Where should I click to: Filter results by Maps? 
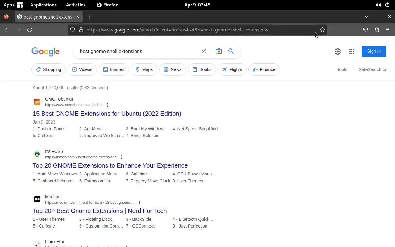(144, 69)
